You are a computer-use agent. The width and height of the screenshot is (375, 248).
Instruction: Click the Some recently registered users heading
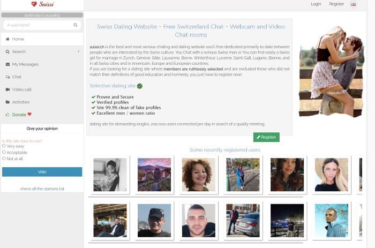pos(225,150)
